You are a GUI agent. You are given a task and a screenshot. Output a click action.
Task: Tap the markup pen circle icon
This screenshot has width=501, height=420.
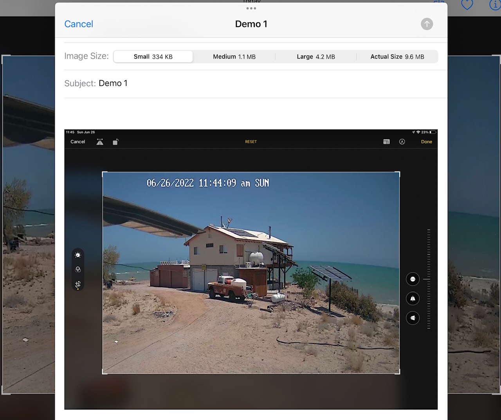[x=402, y=142]
